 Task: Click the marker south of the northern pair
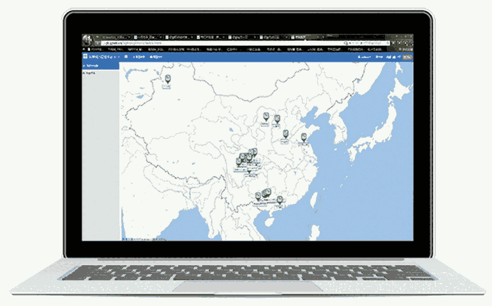tap(285, 134)
